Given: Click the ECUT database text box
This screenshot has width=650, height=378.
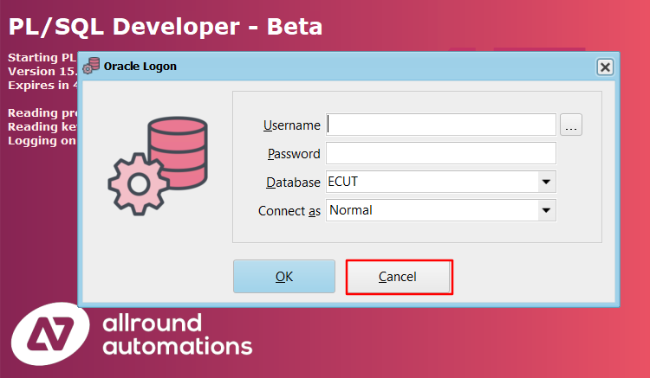Looking at the screenshot, I should tap(430, 183).
